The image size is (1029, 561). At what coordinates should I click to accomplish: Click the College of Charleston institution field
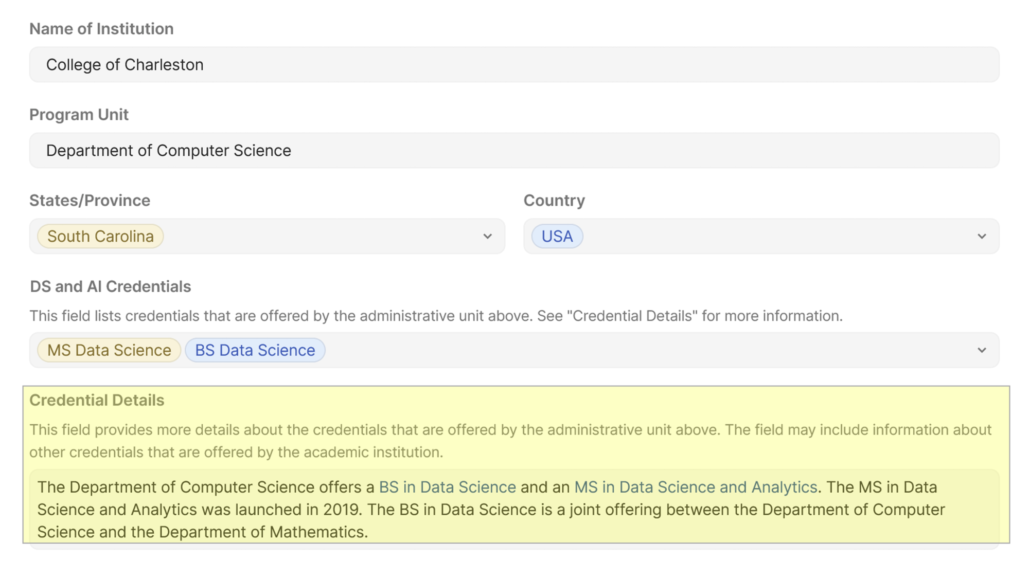click(x=513, y=65)
